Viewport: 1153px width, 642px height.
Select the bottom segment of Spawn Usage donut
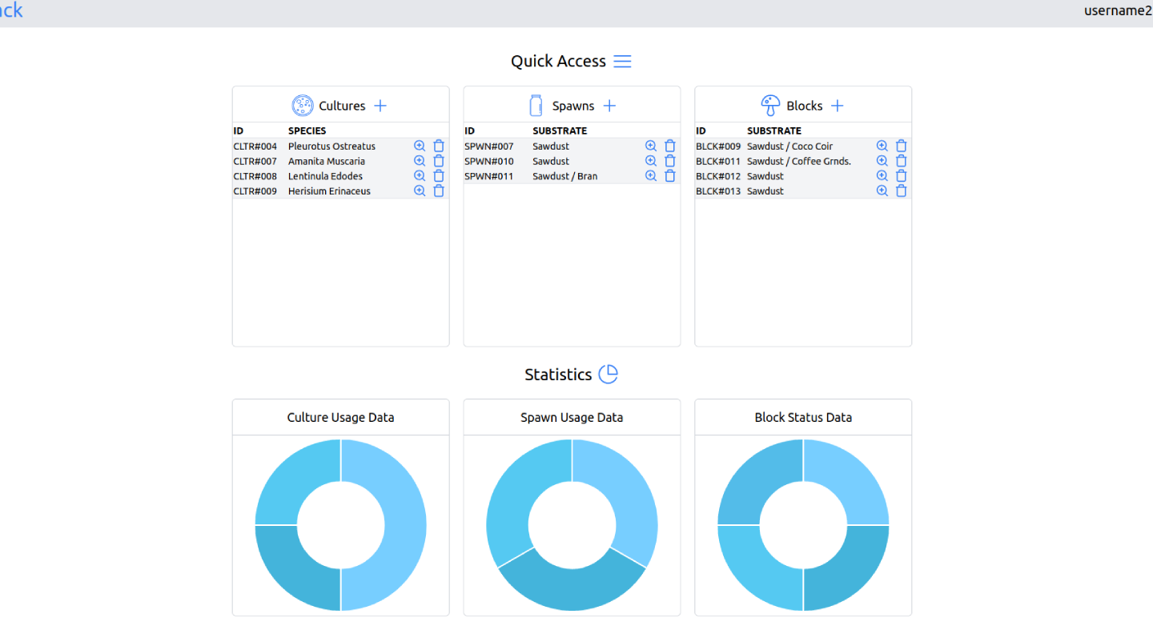click(572, 583)
